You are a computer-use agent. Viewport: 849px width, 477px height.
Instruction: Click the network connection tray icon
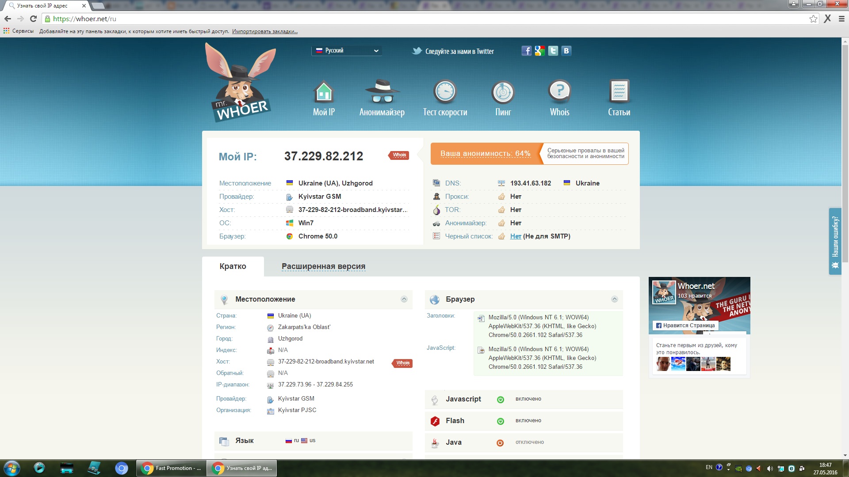click(x=780, y=469)
